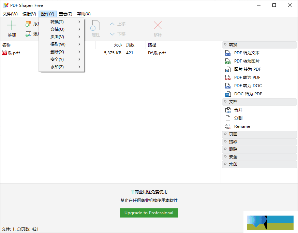Click status bar text 文件: 1, 总页数: 421

coord(20,229)
